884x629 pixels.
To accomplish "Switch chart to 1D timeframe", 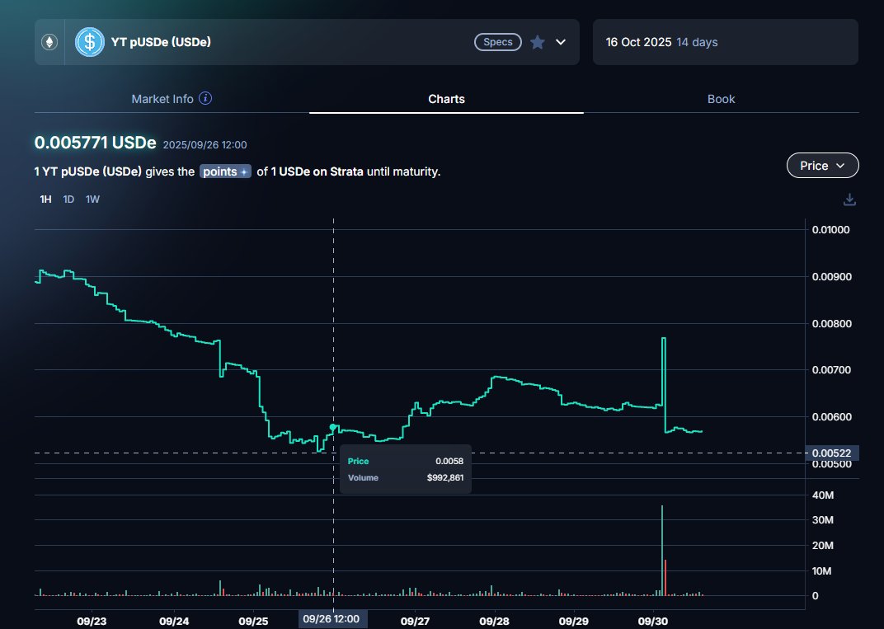I will [69, 199].
